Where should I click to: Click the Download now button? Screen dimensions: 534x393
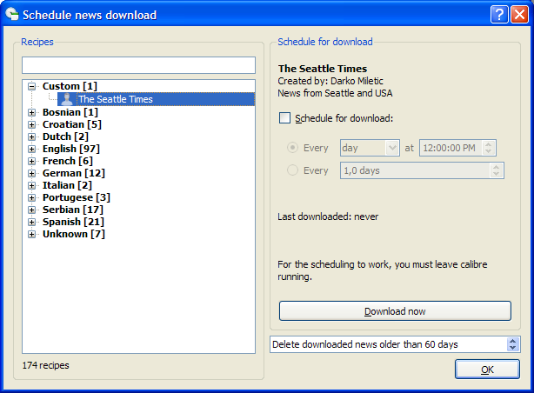395,311
